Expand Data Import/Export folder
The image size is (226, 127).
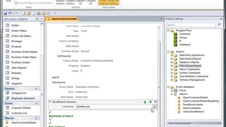(172, 59)
